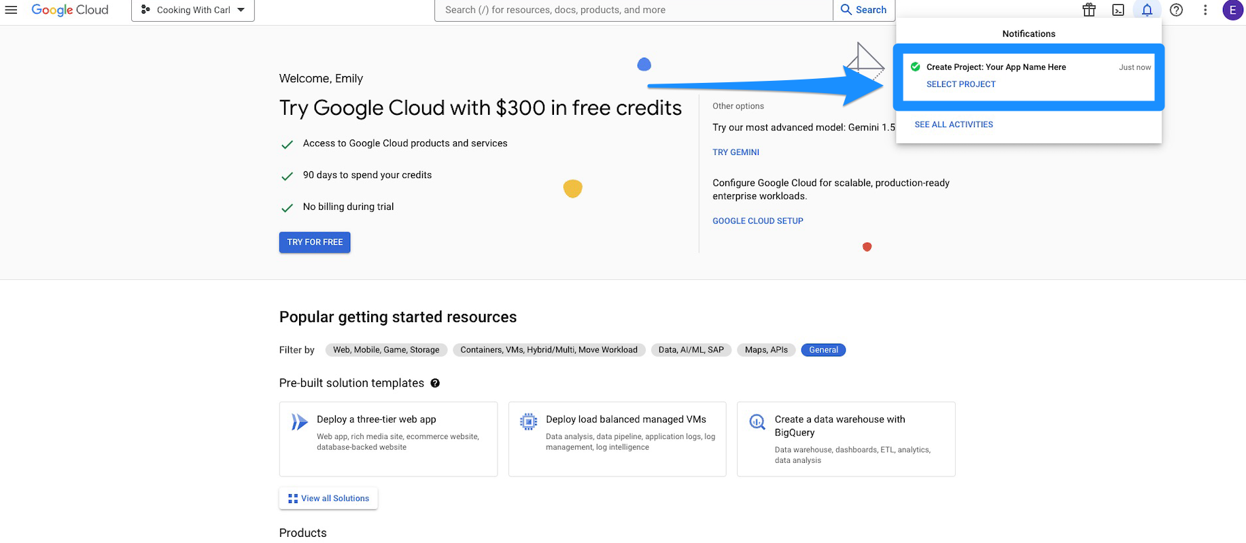Click the 'Popular getting started resources' heading
The height and width of the screenshot is (543, 1246).
[x=398, y=317]
